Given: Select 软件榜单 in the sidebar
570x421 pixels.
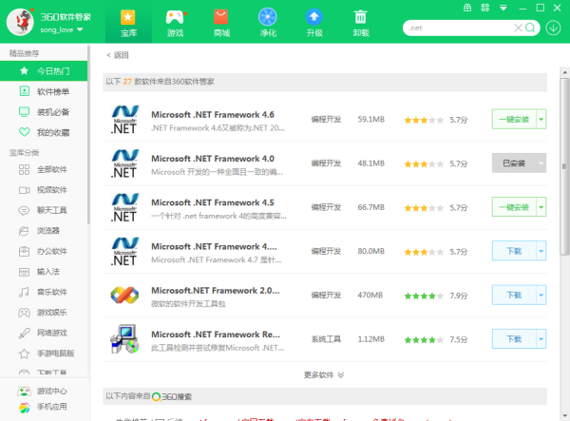Looking at the screenshot, I should pos(52,92).
